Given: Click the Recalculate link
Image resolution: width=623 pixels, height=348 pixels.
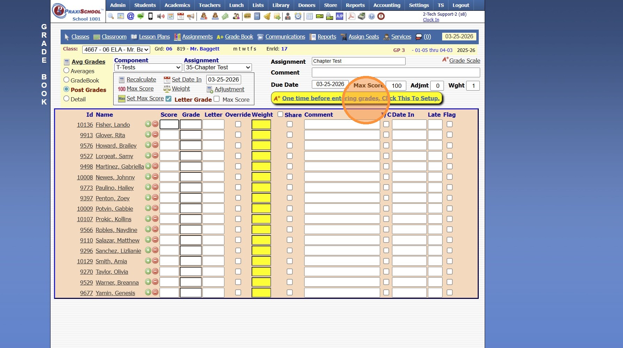Looking at the screenshot, I should (141, 79).
